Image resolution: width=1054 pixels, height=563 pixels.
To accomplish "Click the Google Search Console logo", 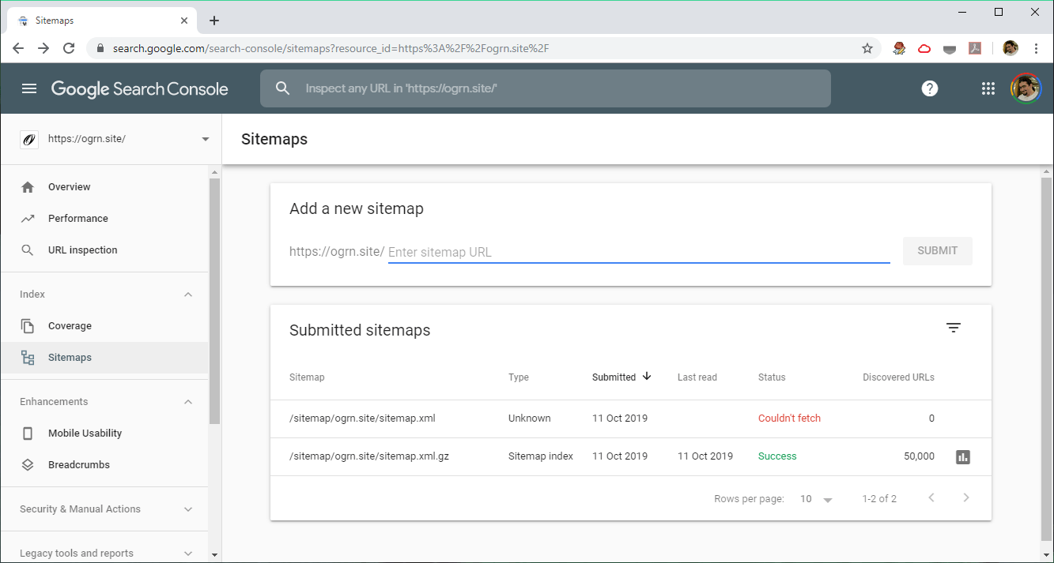I will tap(140, 89).
